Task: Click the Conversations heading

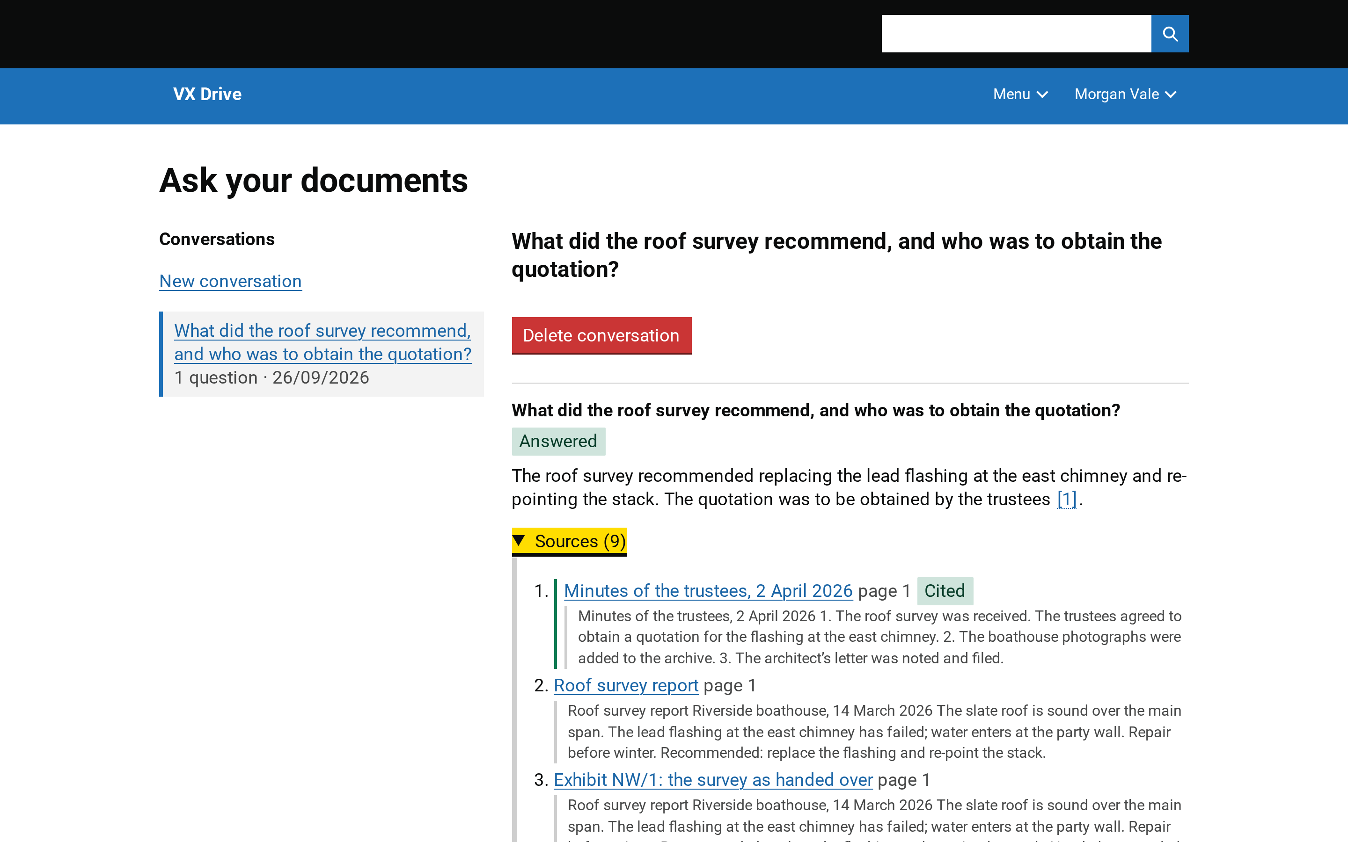Action: tap(217, 240)
